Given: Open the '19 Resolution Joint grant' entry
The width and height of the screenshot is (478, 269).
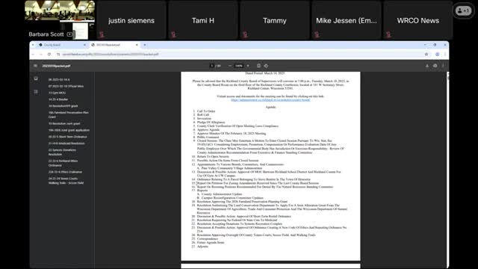Looking at the screenshot, I should pos(64,123).
